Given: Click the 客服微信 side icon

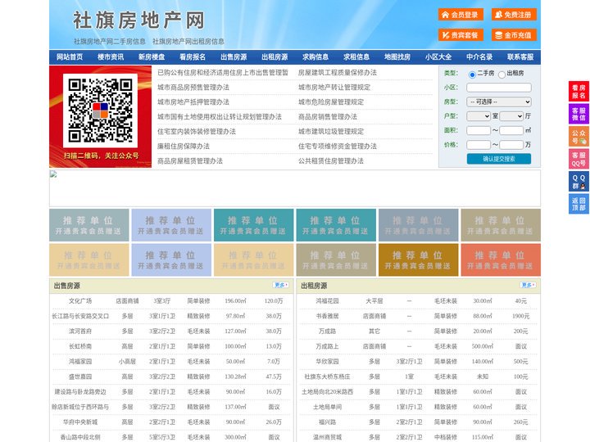Looking at the screenshot, I should 579,114.
